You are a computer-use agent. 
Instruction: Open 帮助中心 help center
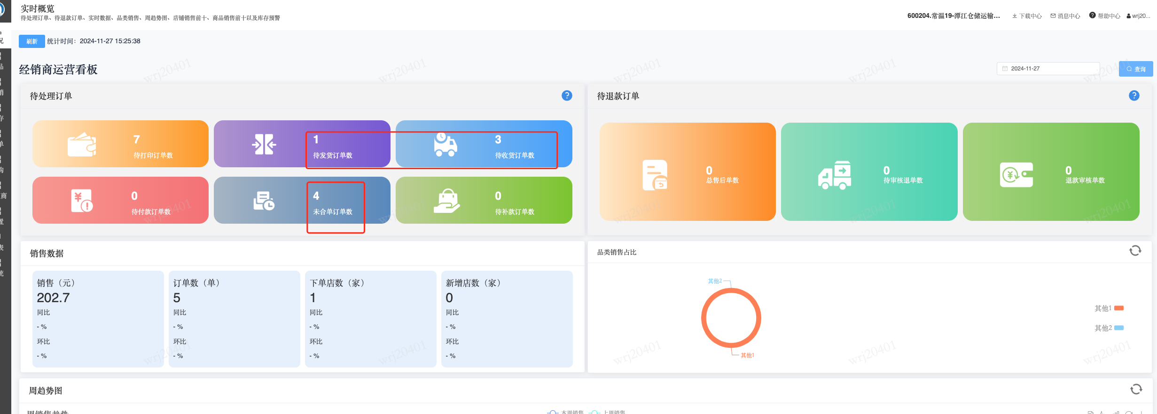1105,16
